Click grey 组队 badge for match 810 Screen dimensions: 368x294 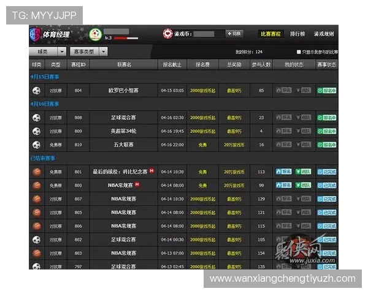tap(303, 145)
